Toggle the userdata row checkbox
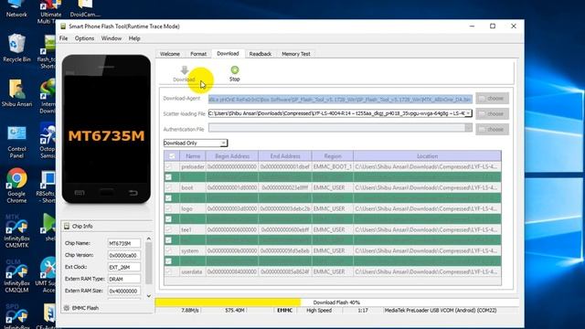 [168, 271]
